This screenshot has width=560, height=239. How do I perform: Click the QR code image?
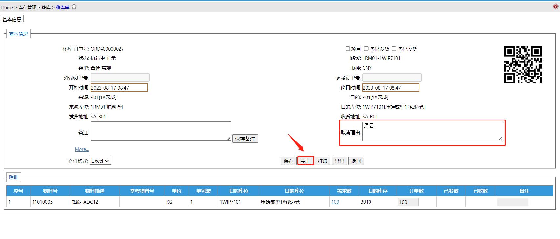pos(523,65)
